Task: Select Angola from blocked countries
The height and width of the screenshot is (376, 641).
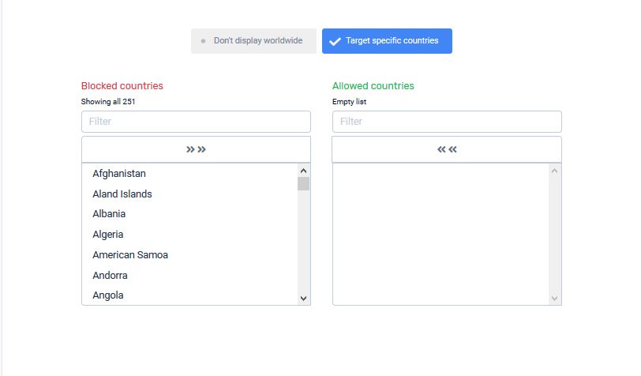Action: (x=108, y=295)
